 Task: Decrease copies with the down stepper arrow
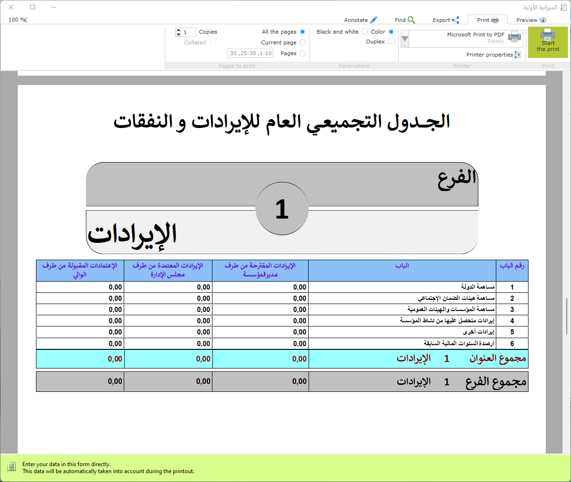point(178,34)
